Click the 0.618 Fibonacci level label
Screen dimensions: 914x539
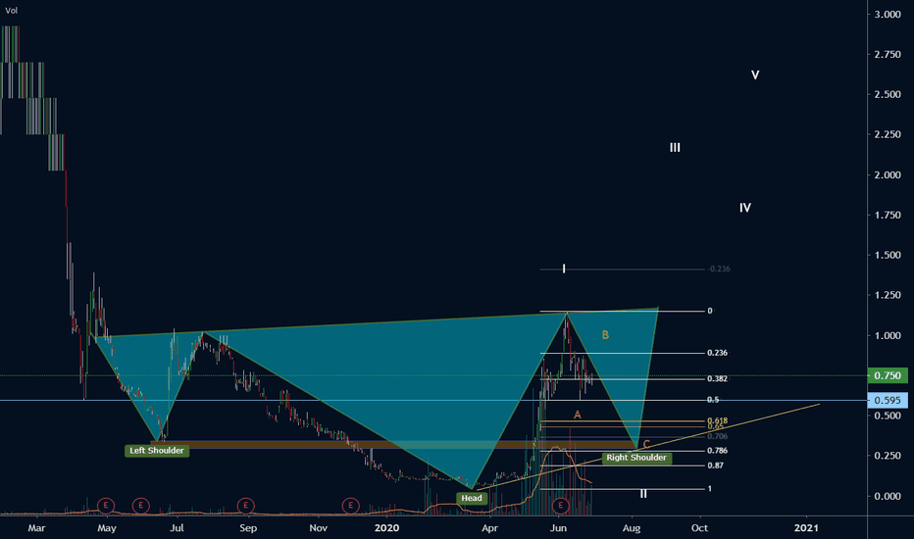[x=717, y=420]
